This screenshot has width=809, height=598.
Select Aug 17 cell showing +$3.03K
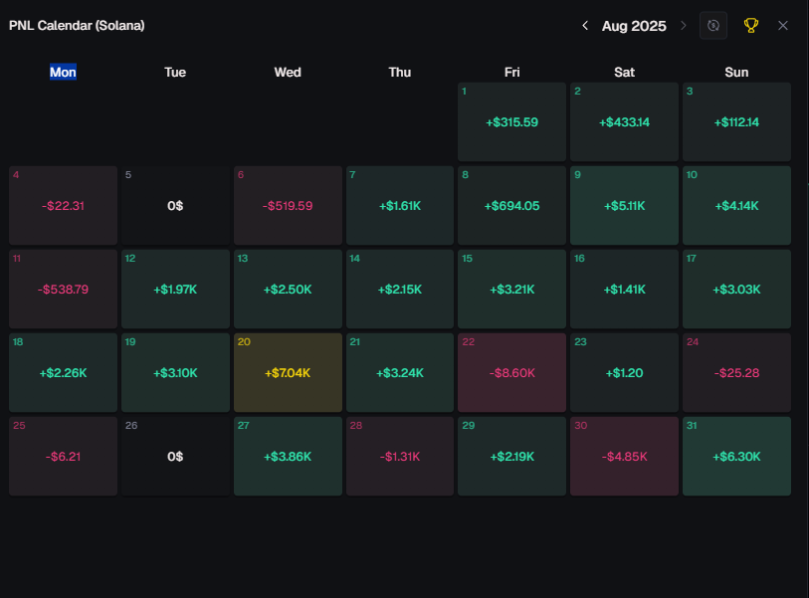(736, 289)
